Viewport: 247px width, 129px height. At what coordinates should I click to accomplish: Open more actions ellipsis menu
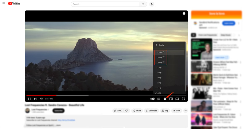pyautogui.click(x=186, y=111)
